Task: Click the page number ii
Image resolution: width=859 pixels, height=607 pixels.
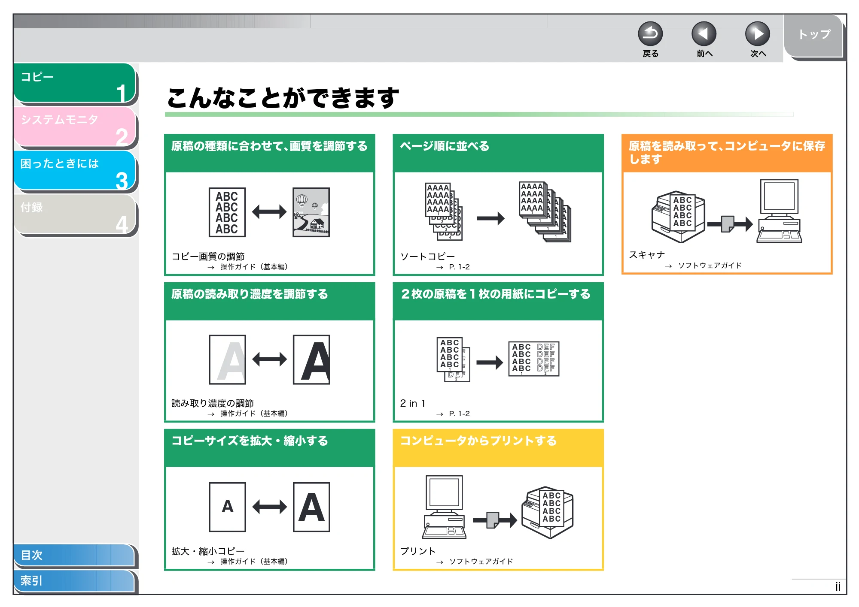Action: click(838, 586)
